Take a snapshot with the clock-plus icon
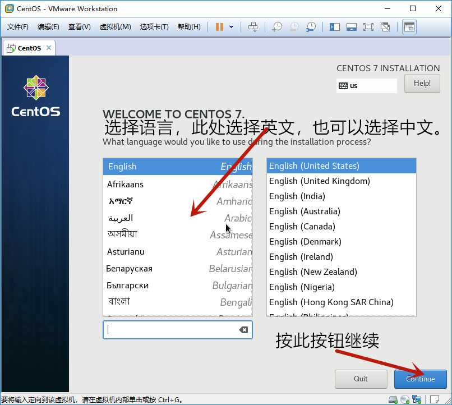Viewport: 452px width, 405px height. click(277, 27)
